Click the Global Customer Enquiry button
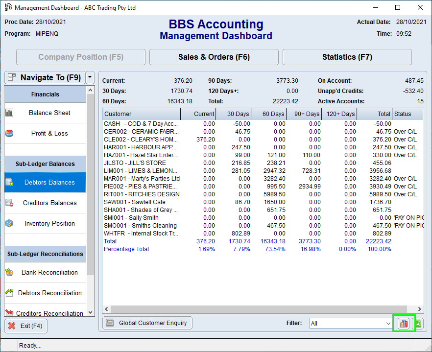 coord(147,323)
